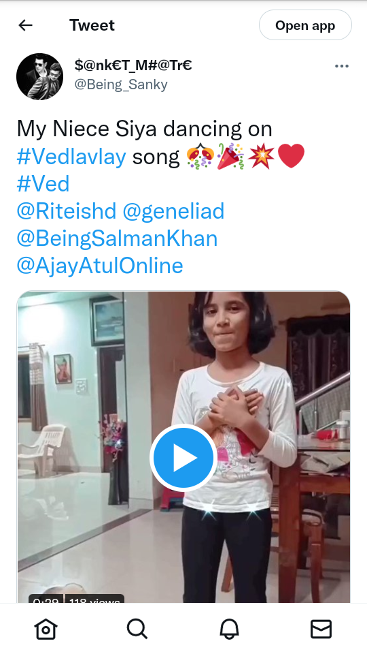Open the three-dot more options menu
Image resolution: width=367 pixels, height=654 pixels.
342,66
